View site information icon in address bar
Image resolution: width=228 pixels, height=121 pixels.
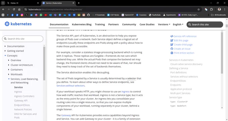(25, 9)
